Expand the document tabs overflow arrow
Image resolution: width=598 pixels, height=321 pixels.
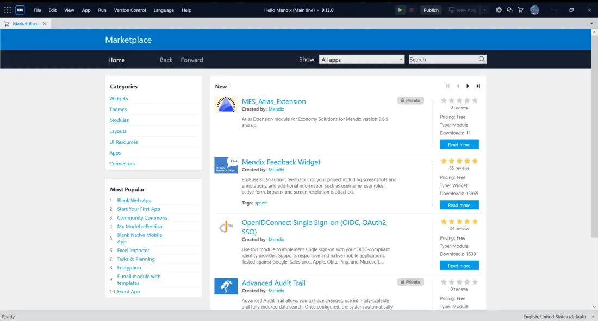pyautogui.click(x=591, y=23)
